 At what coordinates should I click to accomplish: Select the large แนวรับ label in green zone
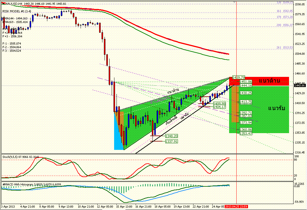click(276, 108)
